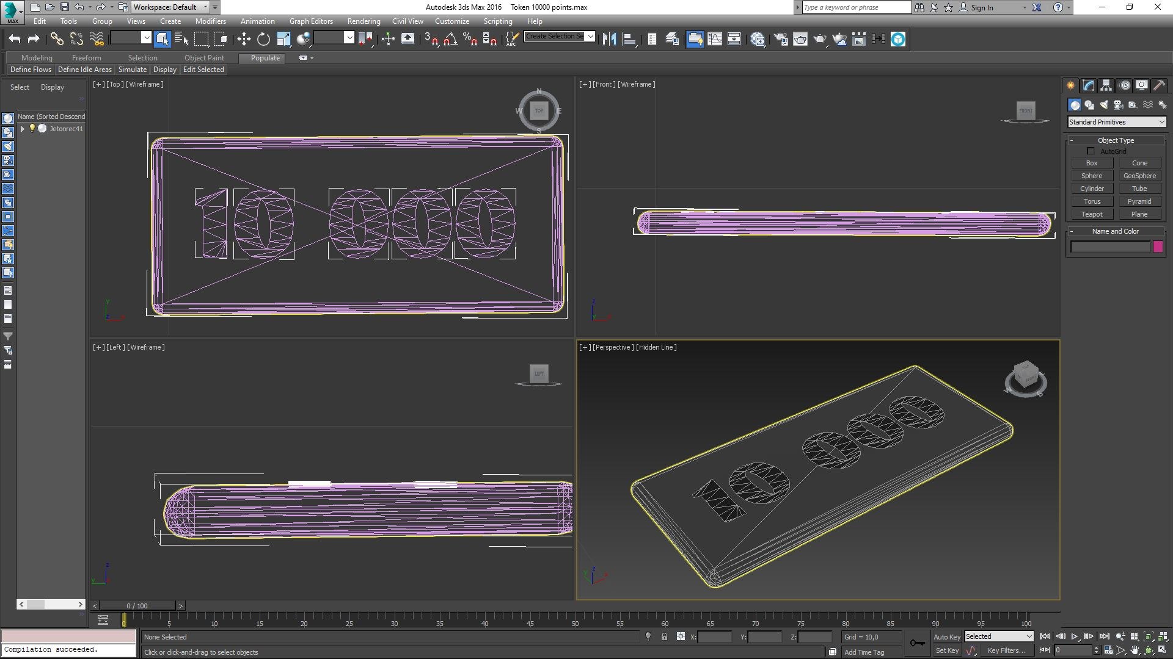The image size is (1173, 659).
Task: Open the Modifiers menu
Action: [x=211, y=21]
